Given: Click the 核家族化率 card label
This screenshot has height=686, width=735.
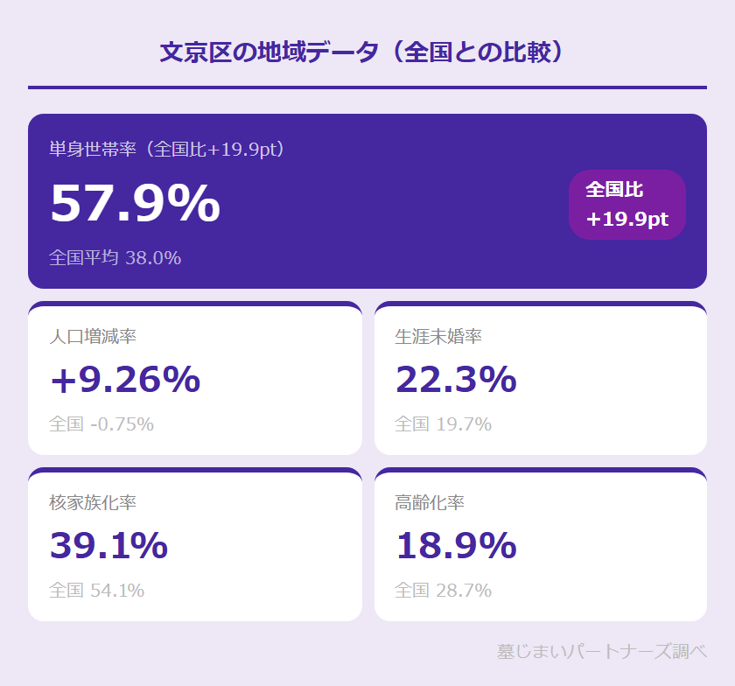Looking at the screenshot, I should [x=93, y=502].
